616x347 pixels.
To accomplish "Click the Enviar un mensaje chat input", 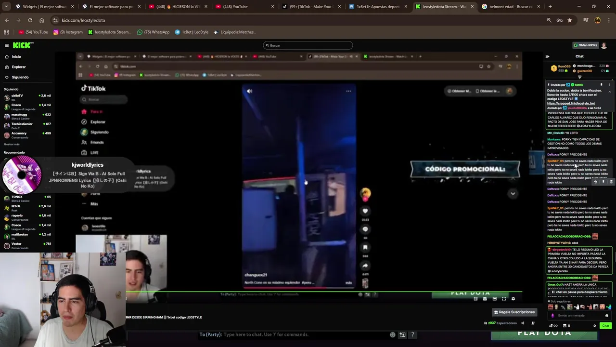I will tap(579, 315).
